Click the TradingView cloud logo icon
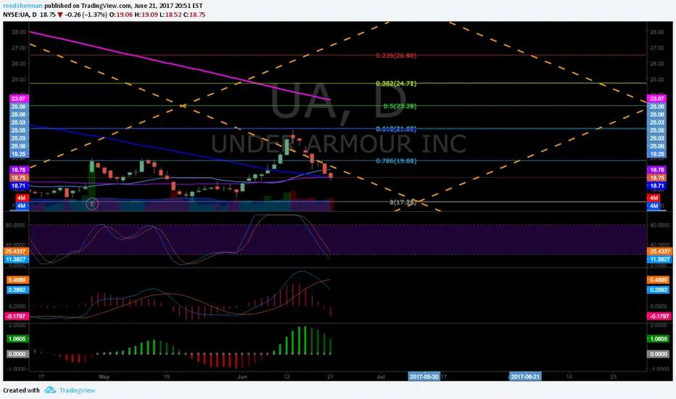 coord(50,390)
